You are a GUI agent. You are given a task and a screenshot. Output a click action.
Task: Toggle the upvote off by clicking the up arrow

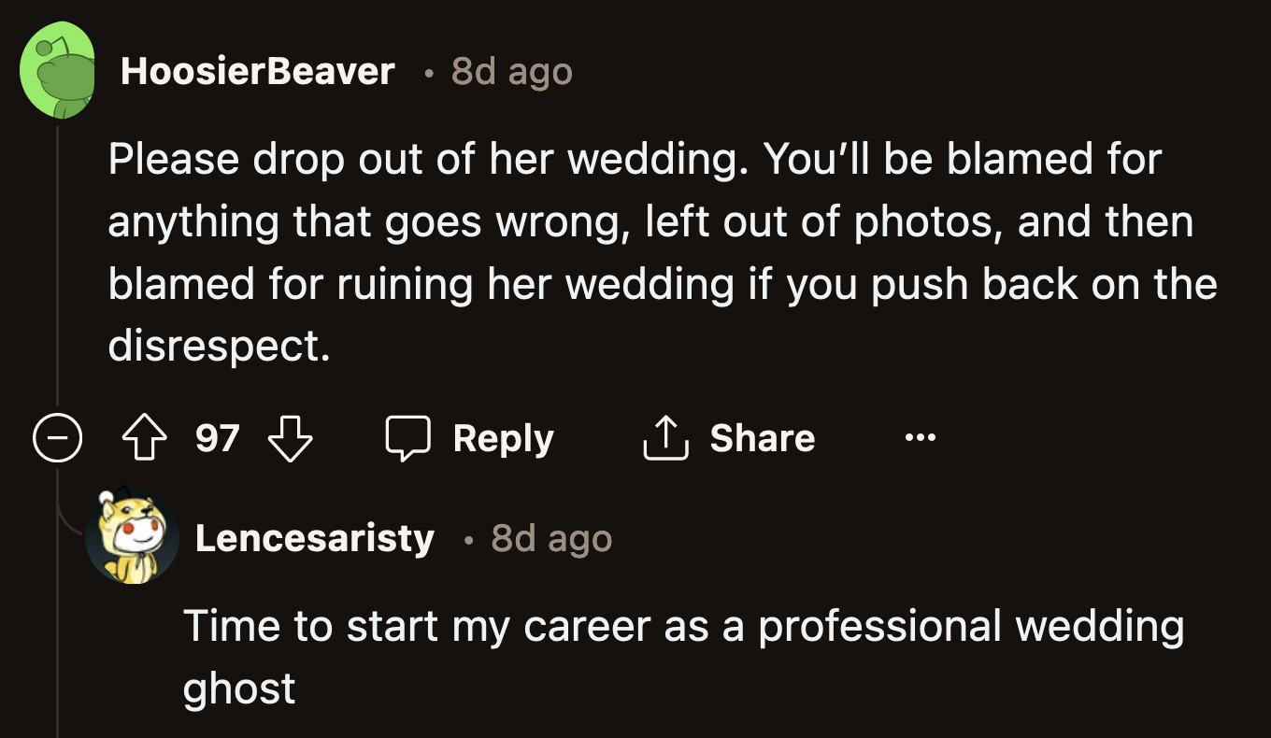[x=142, y=437]
